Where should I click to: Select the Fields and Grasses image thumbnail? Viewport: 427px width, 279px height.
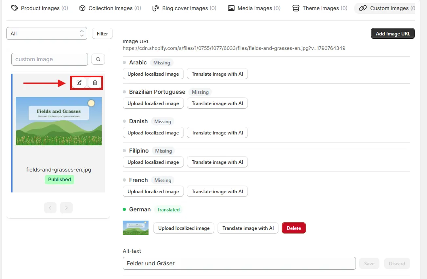59,121
